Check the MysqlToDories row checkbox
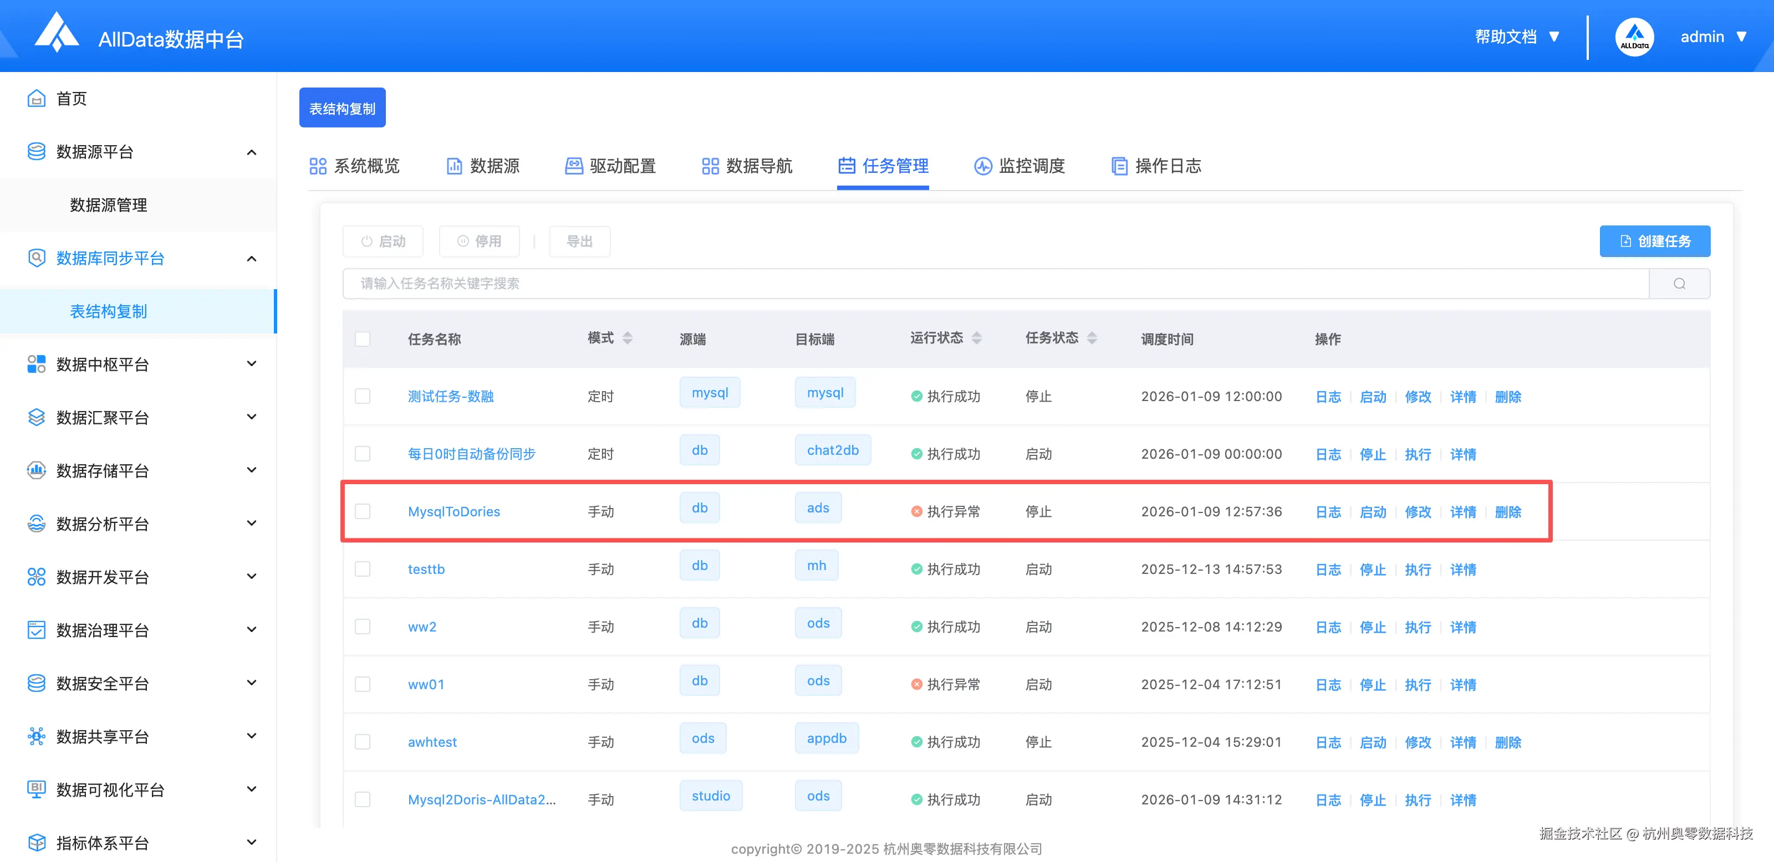 click(362, 511)
